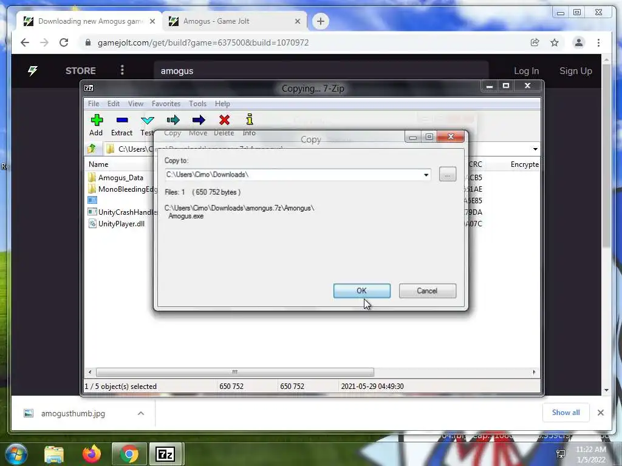Click Cancel in the Copy dialog
The width and height of the screenshot is (622, 466).
(427, 291)
